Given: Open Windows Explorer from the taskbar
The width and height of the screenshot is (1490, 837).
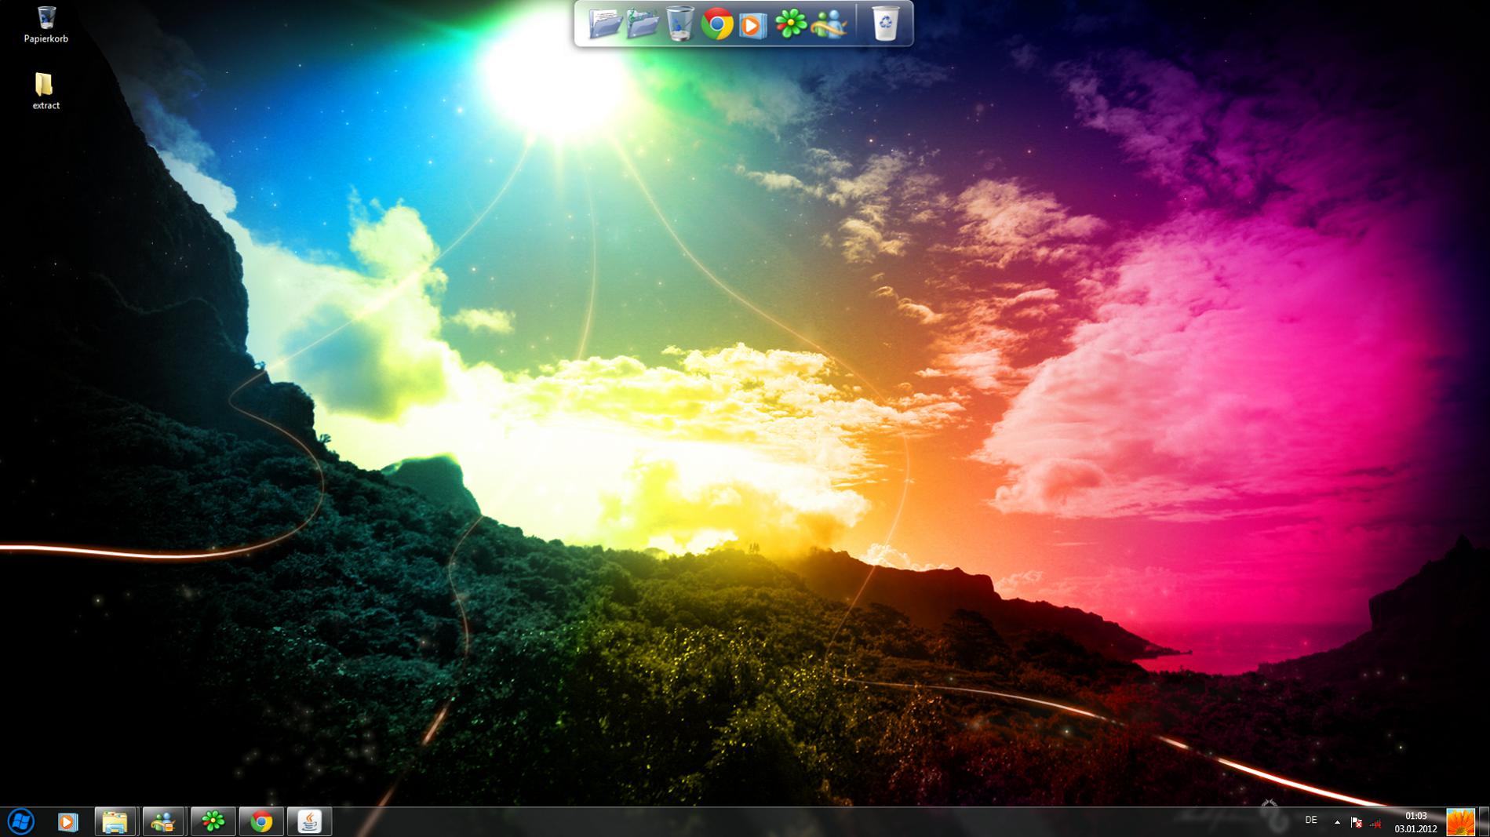Looking at the screenshot, I should pyautogui.click(x=115, y=821).
